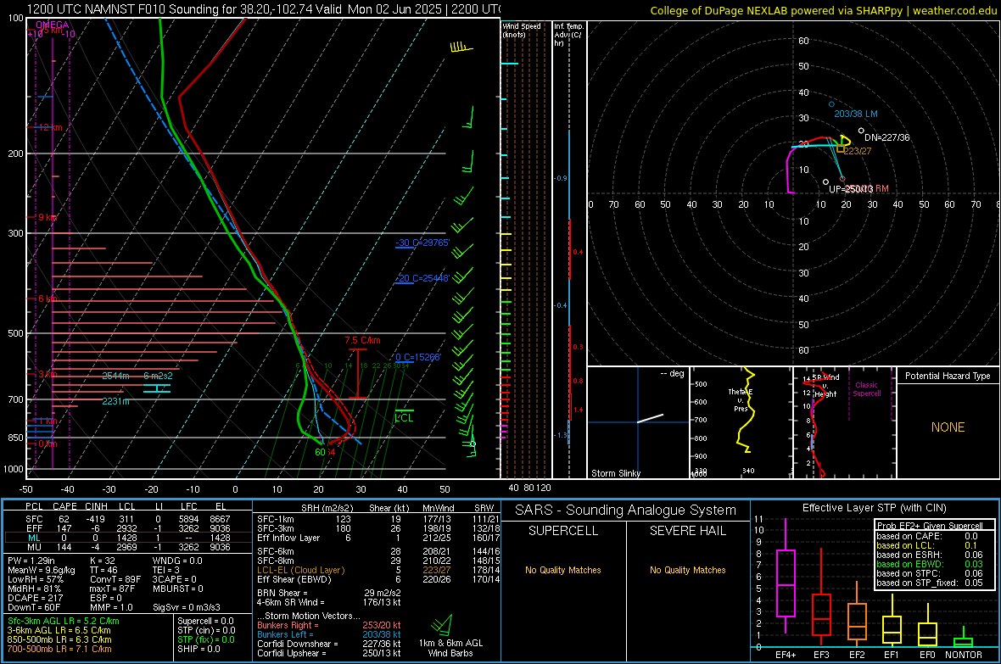Screen dimensions: 1001x664
Task: Click the SUPERCELL column header in SARS
Action: pyautogui.click(x=563, y=531)
